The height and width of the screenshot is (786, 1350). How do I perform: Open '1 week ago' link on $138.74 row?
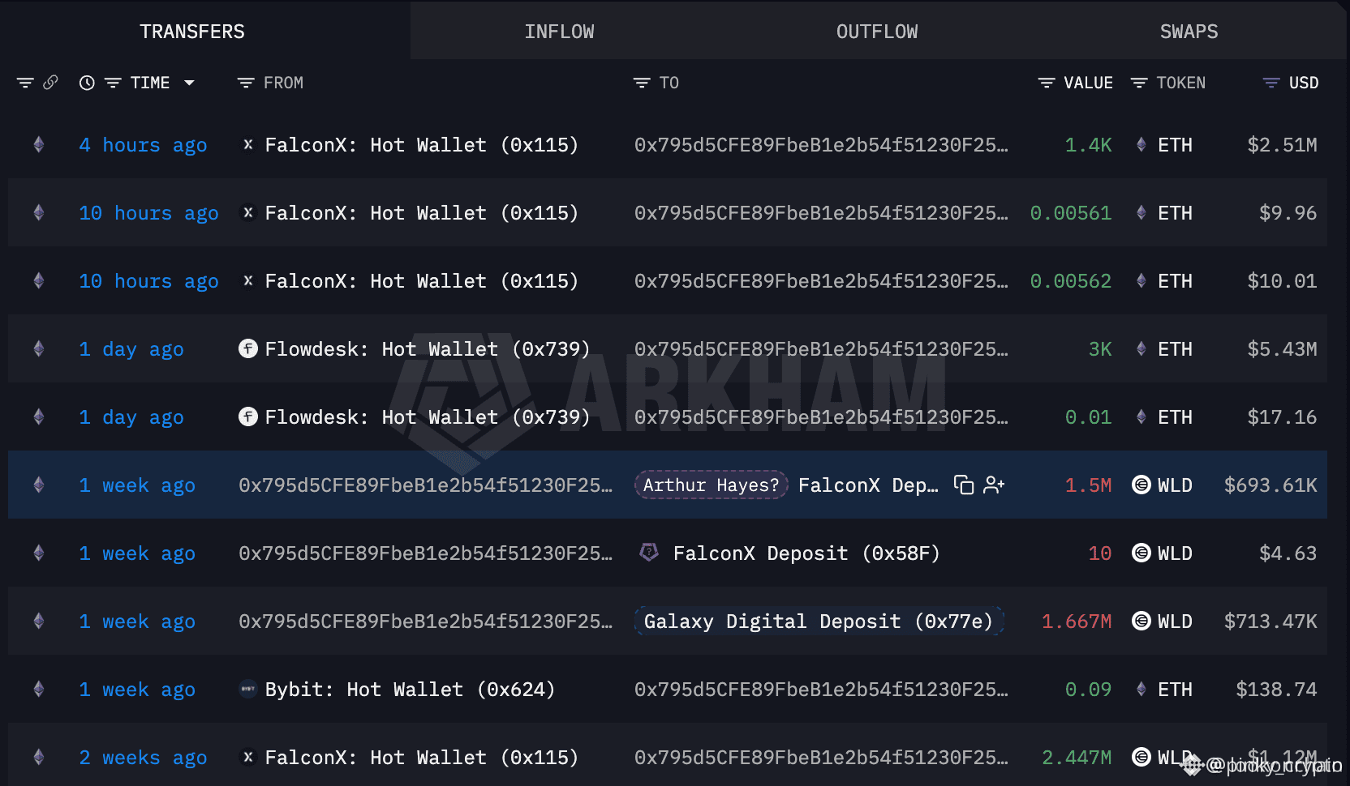click(137, 690)
